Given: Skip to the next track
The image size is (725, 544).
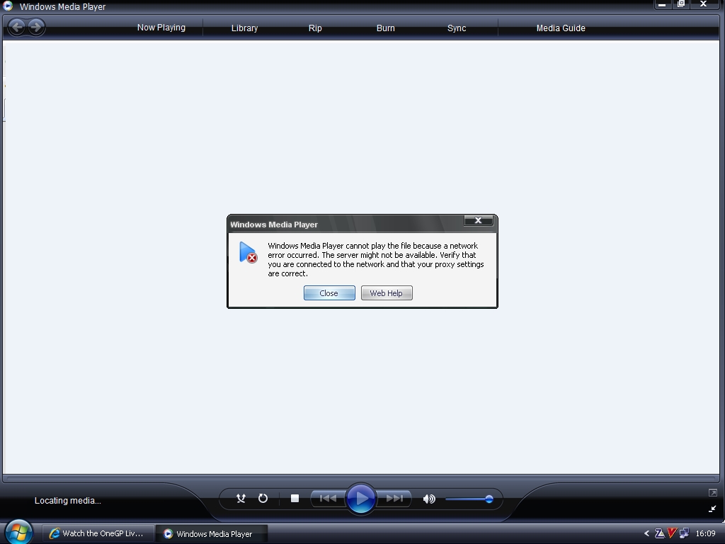Looking at the screenshot, I should tap(394, 499).
